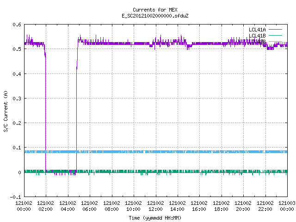
Task: Click the x-axis label 'Time (yymmdd HH:MM)'
Action: click(155, 218)
